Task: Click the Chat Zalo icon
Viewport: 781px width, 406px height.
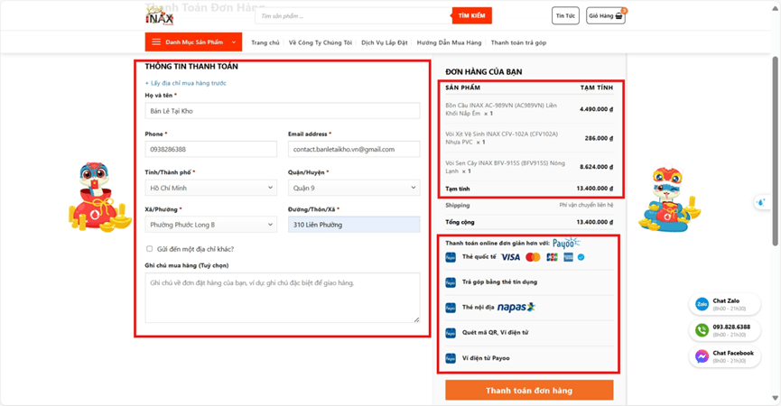Action: [701, 304]
